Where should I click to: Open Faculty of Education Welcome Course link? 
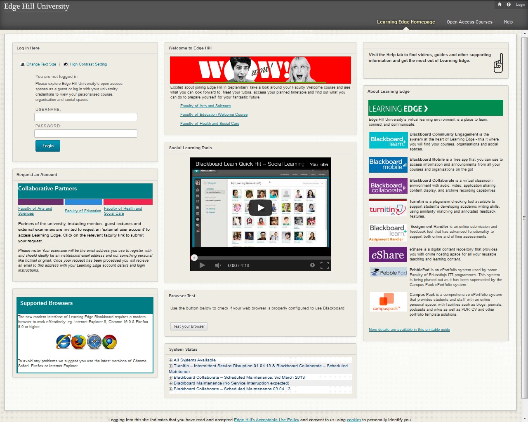click(214, 115)
